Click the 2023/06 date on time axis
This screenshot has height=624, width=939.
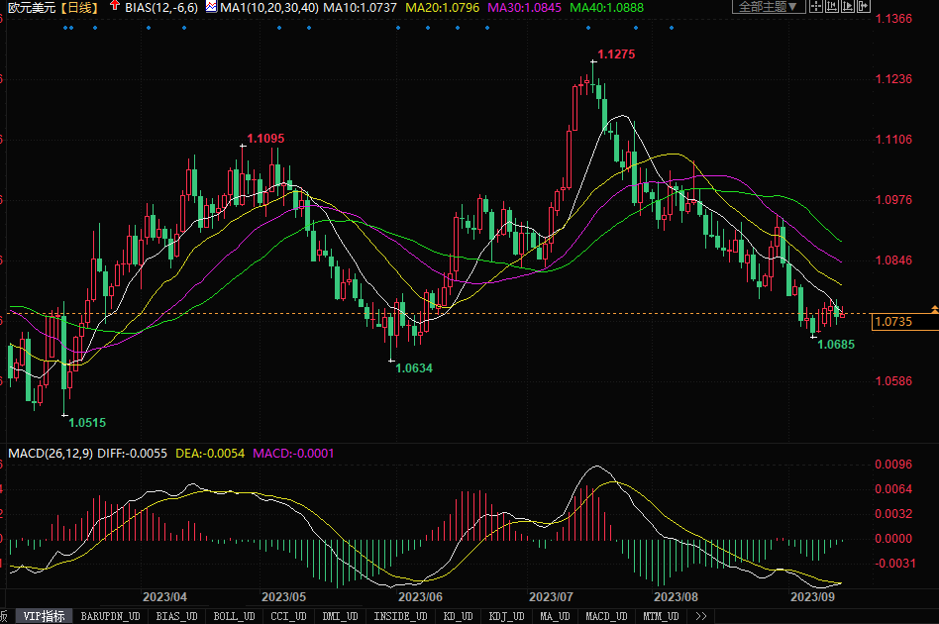coord(420,597)
